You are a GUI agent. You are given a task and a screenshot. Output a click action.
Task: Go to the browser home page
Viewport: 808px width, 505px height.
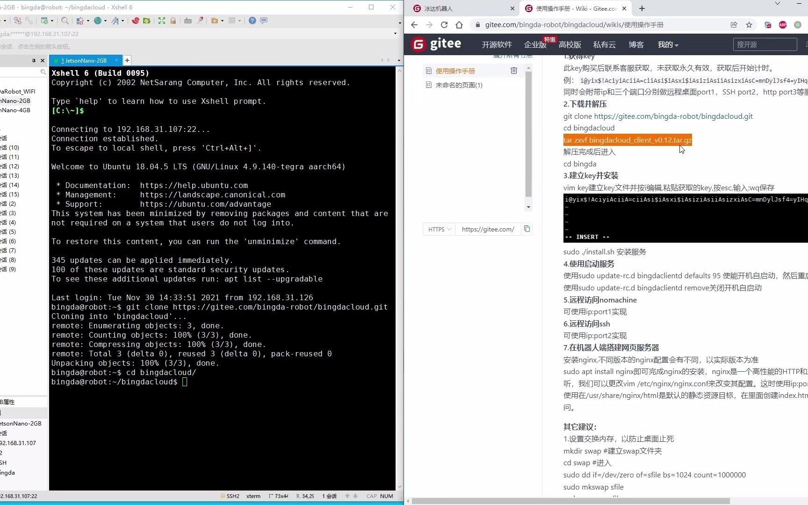(459, 25)
